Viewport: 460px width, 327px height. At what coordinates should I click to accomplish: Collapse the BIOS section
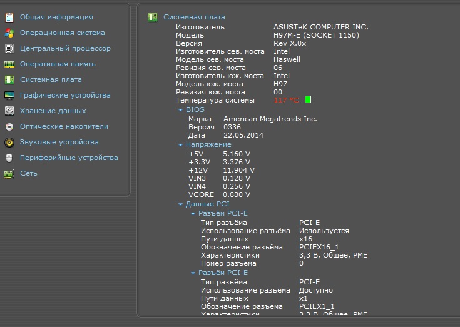180,109
